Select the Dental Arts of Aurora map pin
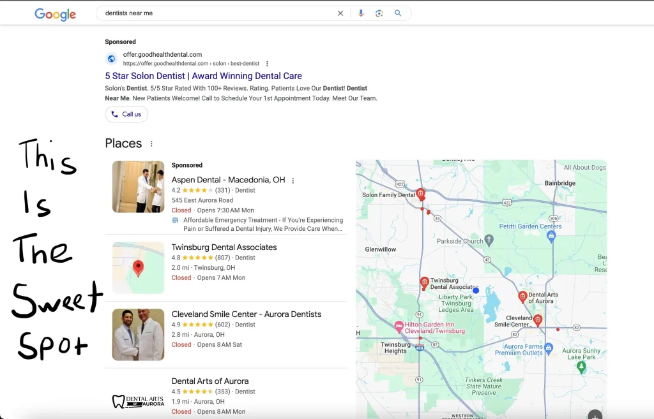 (522, 297)
